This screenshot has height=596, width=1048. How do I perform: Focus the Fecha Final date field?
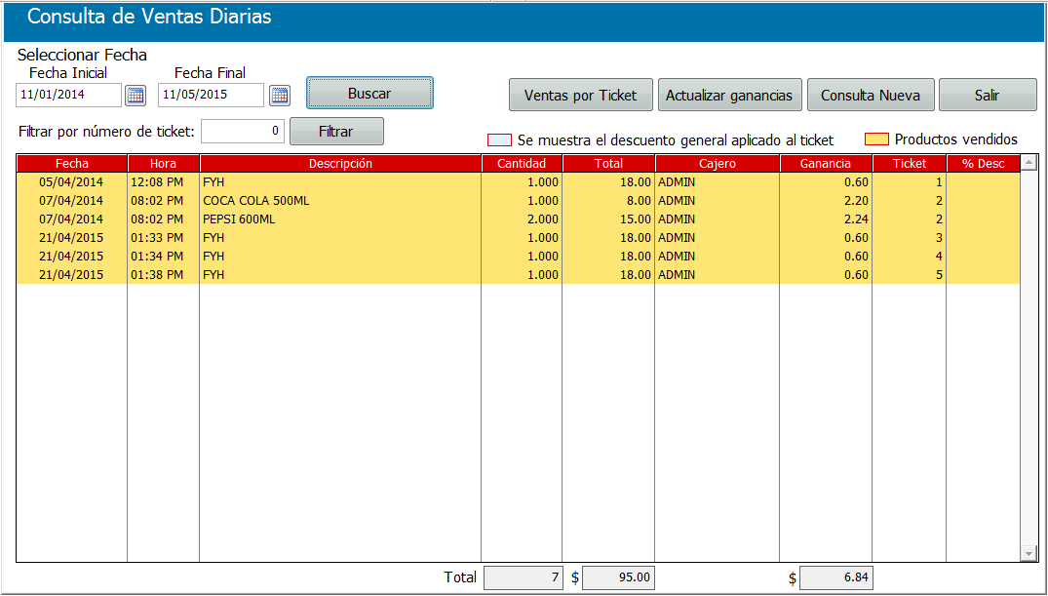pos(212,95)
